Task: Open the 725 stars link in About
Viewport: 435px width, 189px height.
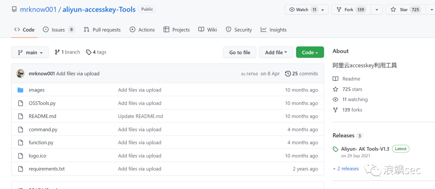Action: pyautogui.click(x=352, y=89)
